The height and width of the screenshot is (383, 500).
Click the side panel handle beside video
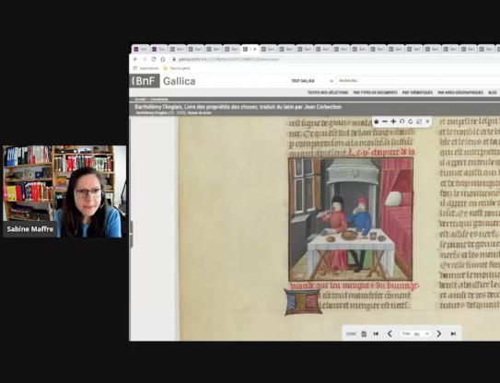pos(131,234)
